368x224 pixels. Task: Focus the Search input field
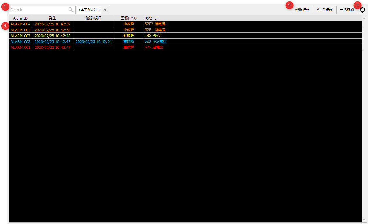(x=38, y=10)
